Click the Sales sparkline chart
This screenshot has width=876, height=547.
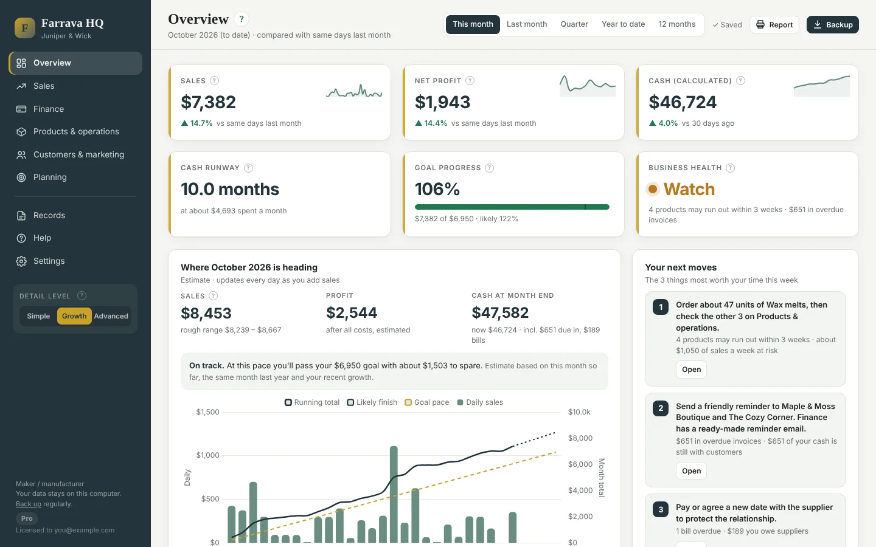tap(354, 91)
